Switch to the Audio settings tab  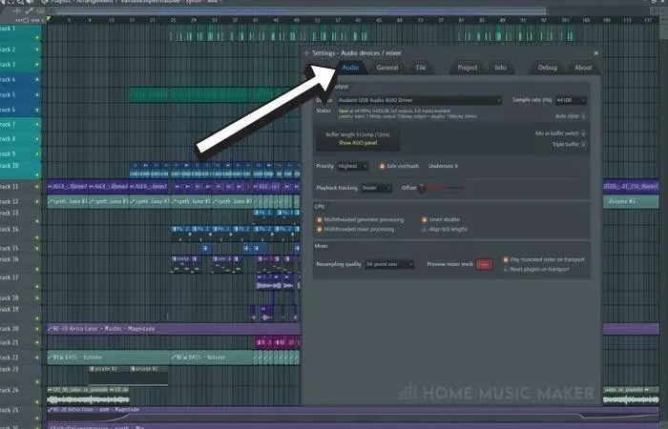[350, 68]
